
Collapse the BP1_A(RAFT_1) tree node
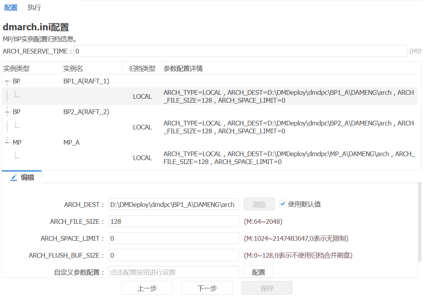coord(7,81)
